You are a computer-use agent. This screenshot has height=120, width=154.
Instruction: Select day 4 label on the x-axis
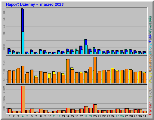[23, 116]
